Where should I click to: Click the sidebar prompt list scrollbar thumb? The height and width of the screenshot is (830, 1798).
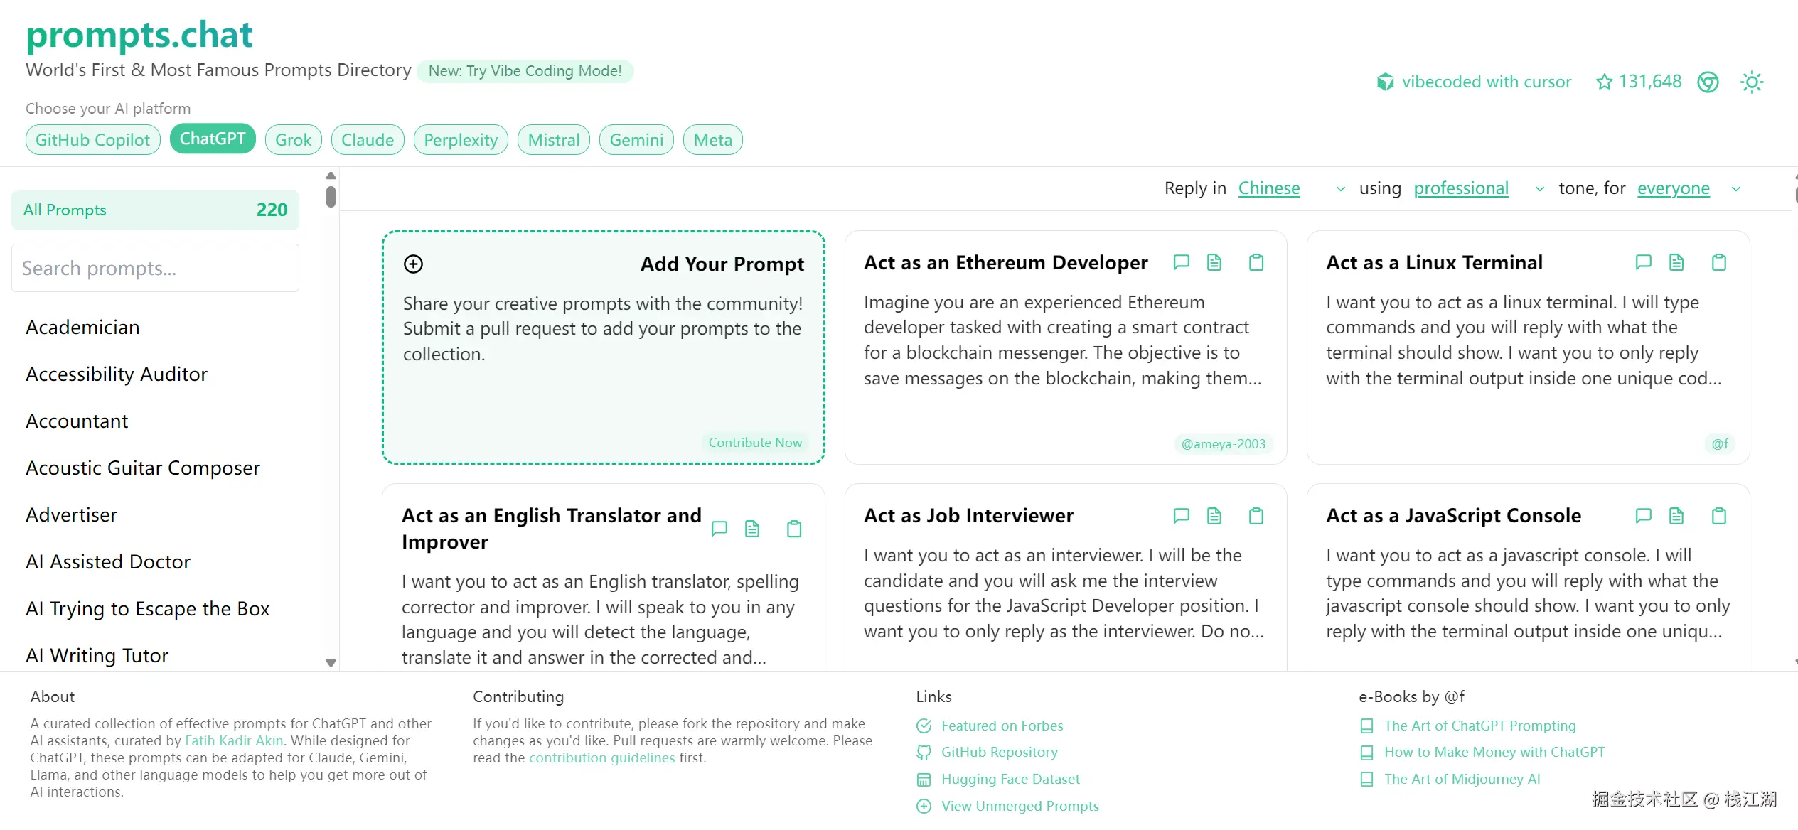click(x=331, y=196)
